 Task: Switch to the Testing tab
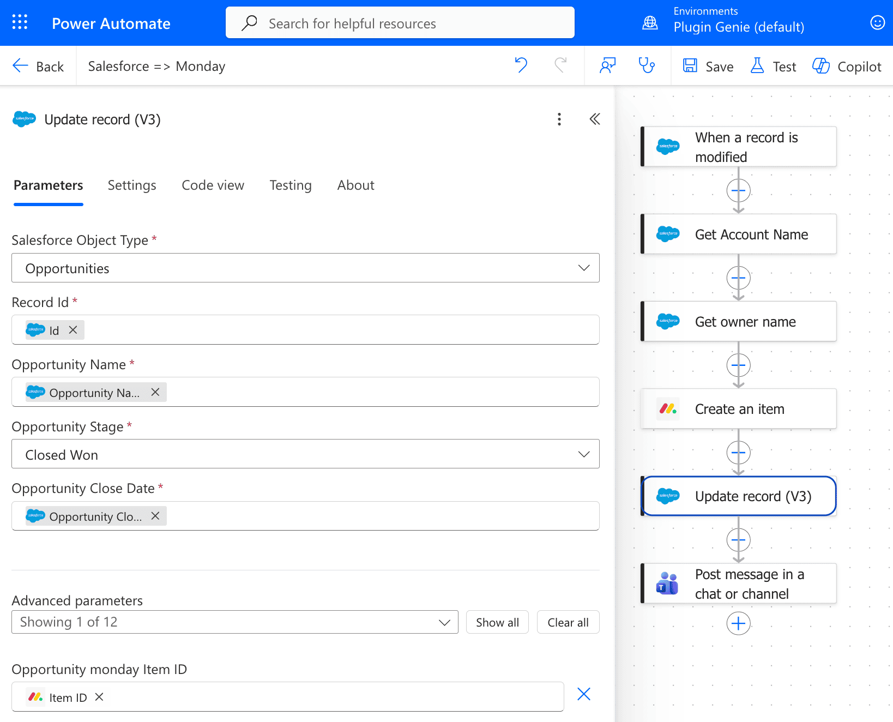tap(291, 185)
